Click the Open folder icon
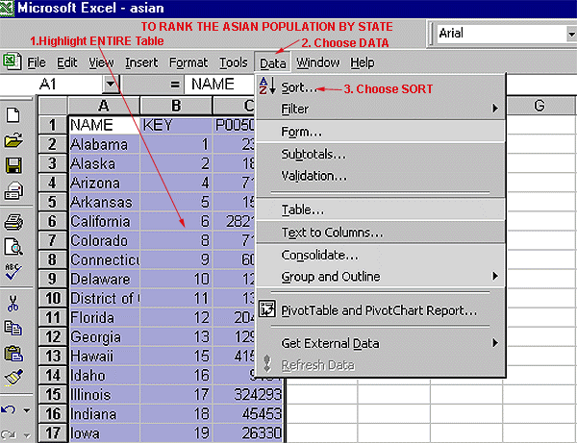Image resolution: width=577 pixels, height=443 pixels. (x=13, y=141)
